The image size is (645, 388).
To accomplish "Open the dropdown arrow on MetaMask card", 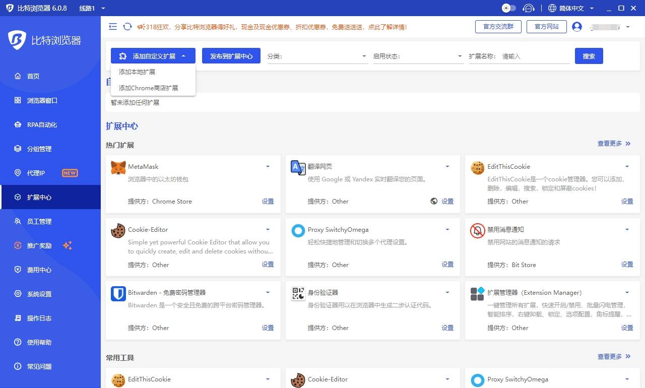I will (268, 166).
